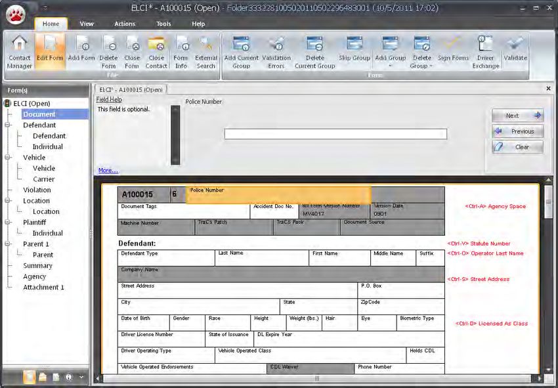Choose Close Form in the ribbon
Viewport: 558px width, 388px height.
tap(132, 53)
